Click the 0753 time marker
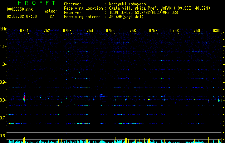225x143 pixels. tap(67, 31)
